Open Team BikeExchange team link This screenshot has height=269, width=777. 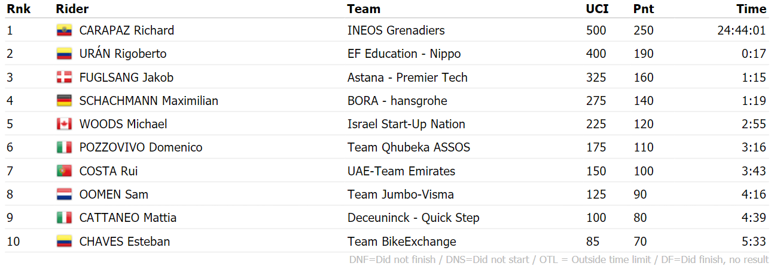[x=402, y=242]
